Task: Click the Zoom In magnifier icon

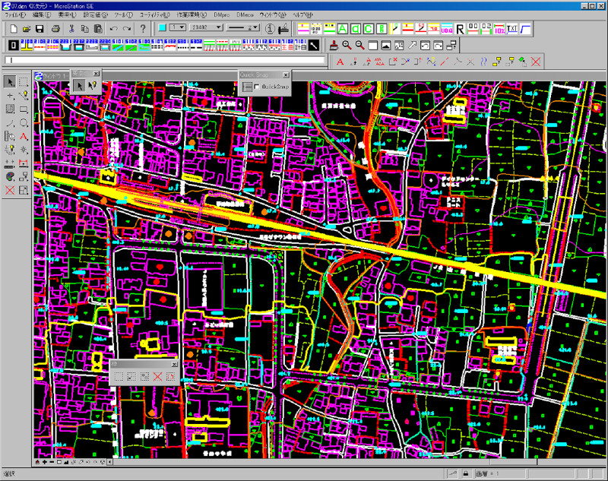Action: pyautogui.click(x=347, y=46)
